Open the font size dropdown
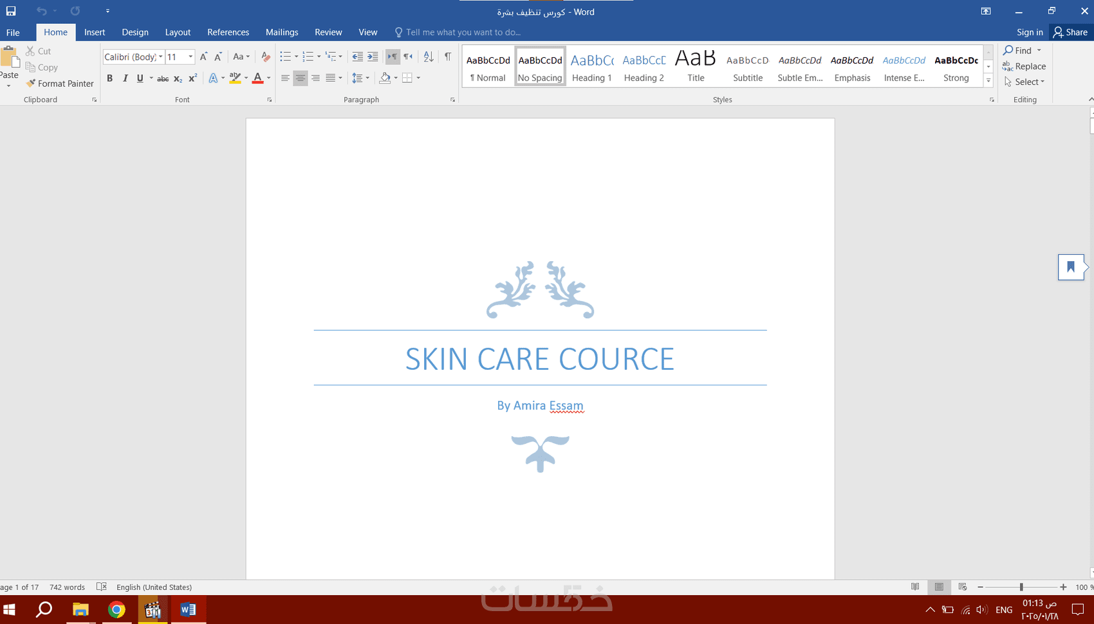 click(190, 57)
